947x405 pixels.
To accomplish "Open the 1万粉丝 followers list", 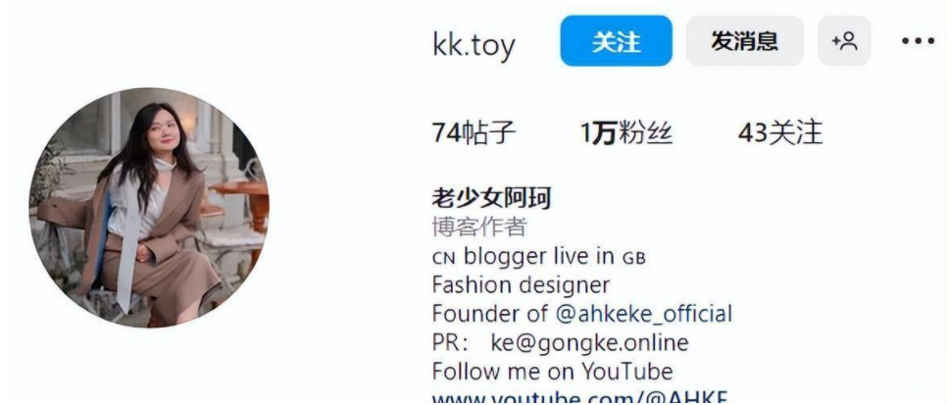I will click(626, 133).
